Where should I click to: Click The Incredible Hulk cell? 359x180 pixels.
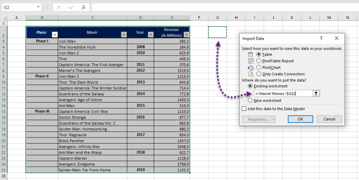(x=93, y=47)
